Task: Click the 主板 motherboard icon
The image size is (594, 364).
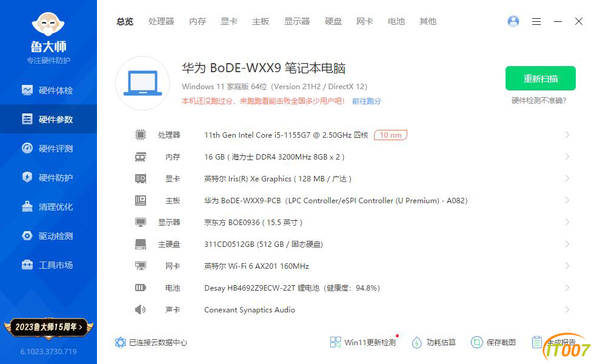Action: [x=141, y=200]
